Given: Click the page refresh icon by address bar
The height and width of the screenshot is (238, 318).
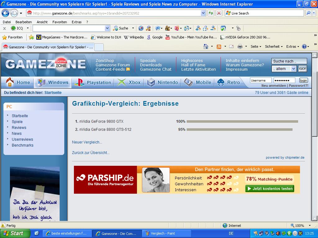Looking at the screenshot, I should (211, 13).
